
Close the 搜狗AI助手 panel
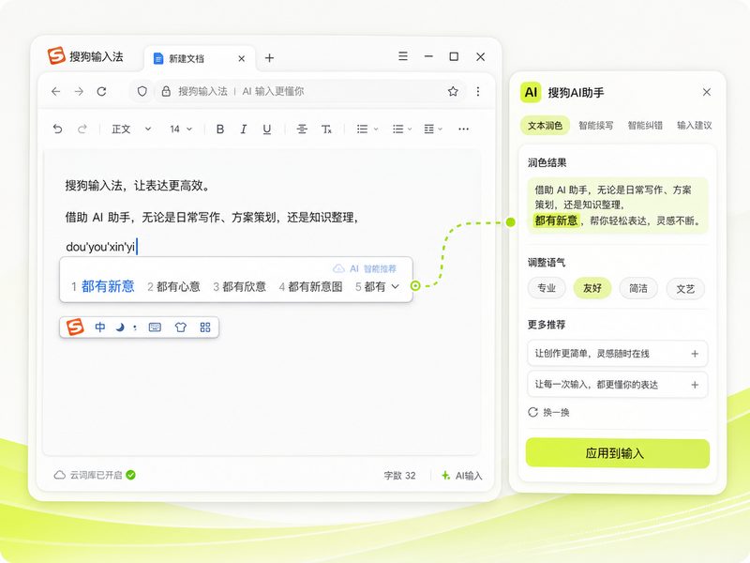pos(707,92)
